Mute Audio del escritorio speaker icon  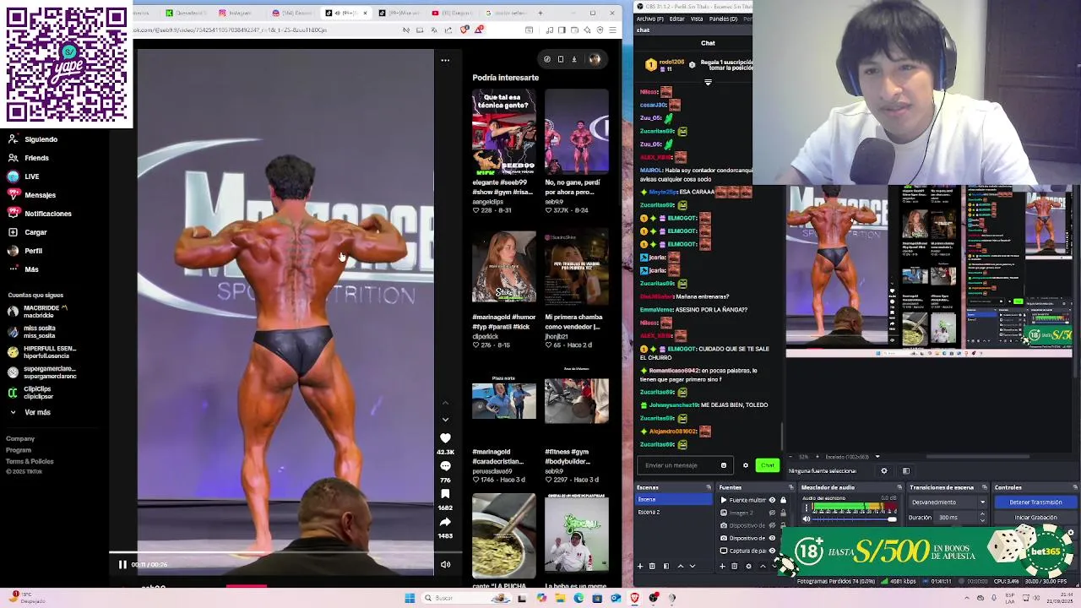[806, 518]
